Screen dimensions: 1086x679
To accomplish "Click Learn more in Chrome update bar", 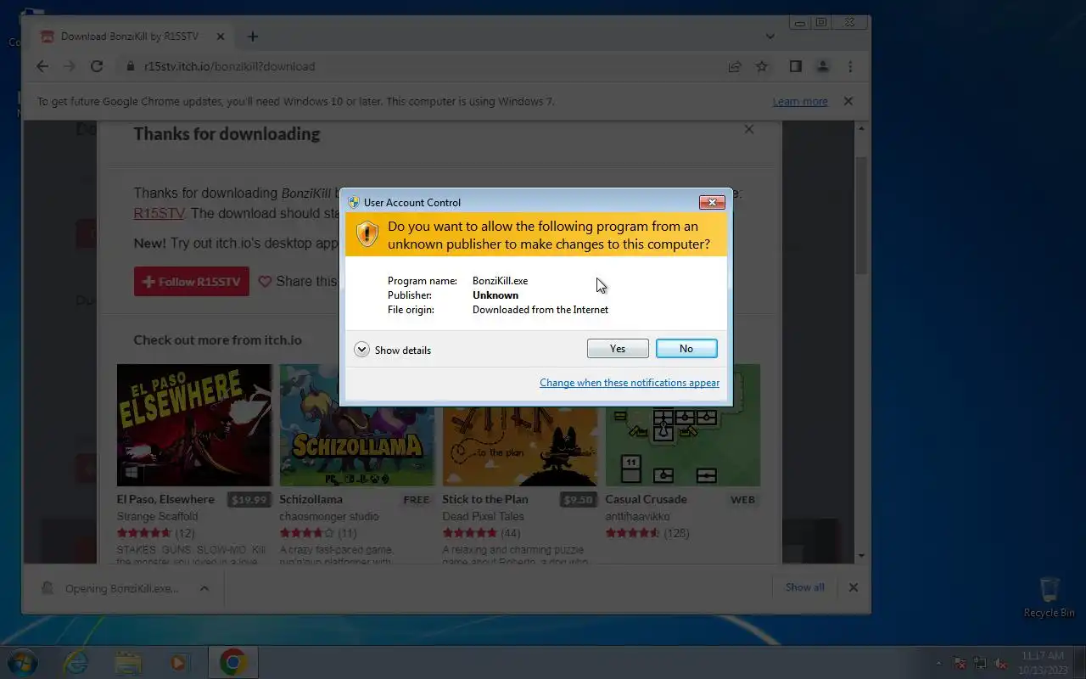I will pyautogui.click(x=800, y=102).
